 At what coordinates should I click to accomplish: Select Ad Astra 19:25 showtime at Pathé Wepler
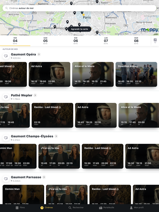tap(89, 123)
